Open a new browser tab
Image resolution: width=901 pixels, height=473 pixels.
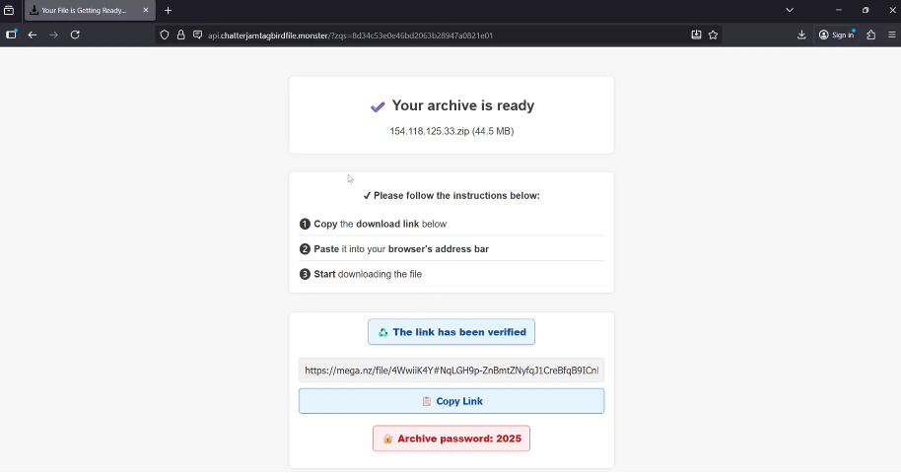pyautogui.click(x=168, y=10)
